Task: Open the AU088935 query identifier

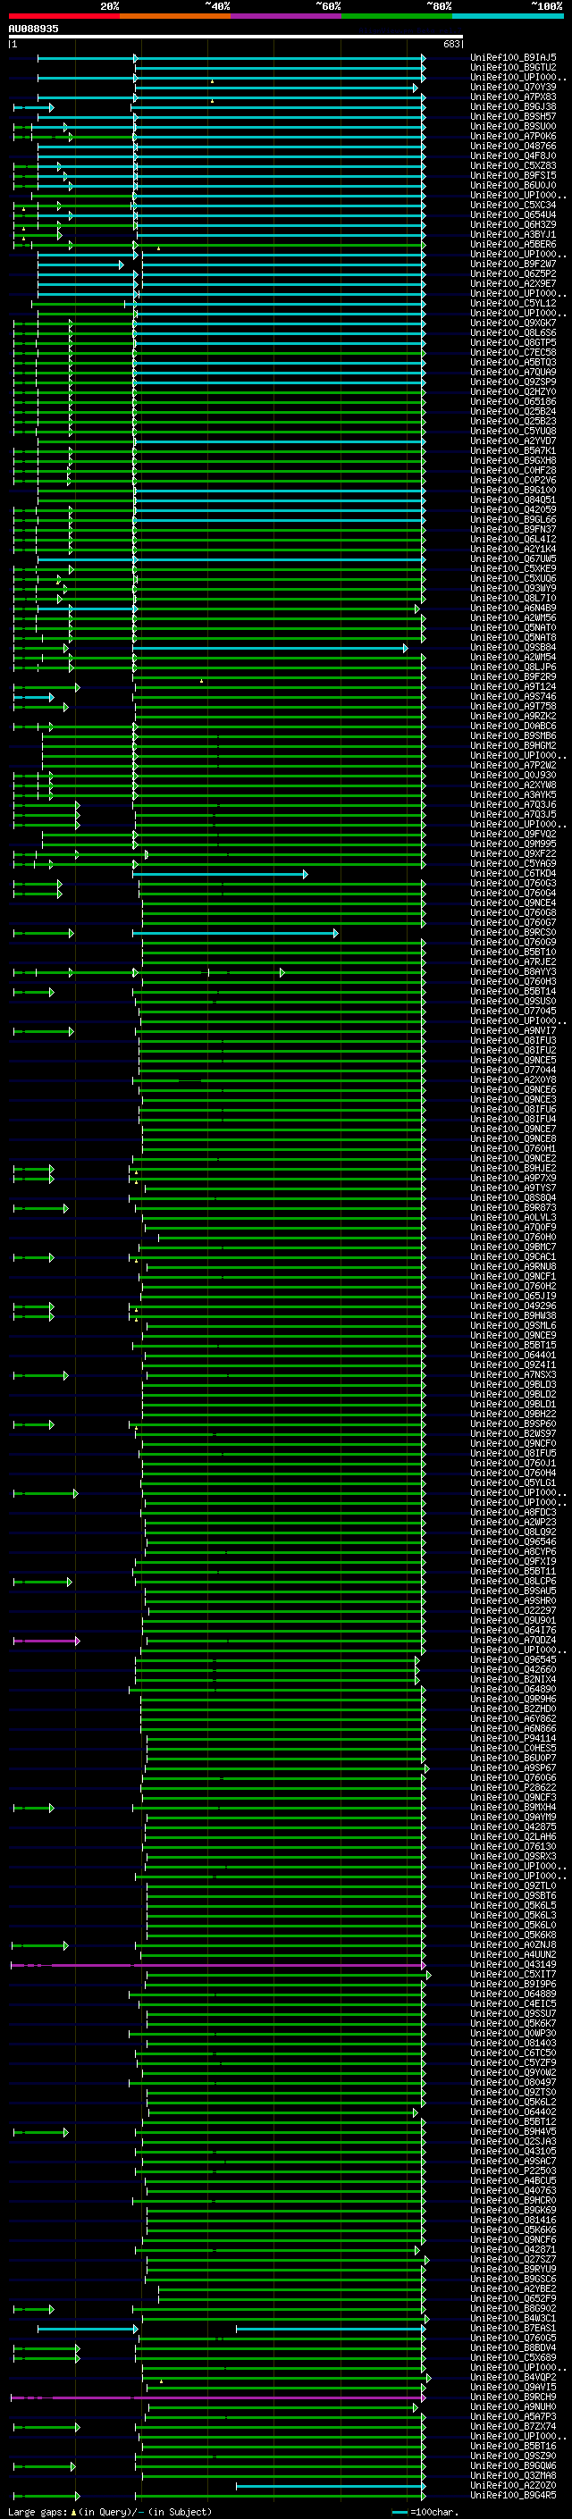Action: click(33, 29)
